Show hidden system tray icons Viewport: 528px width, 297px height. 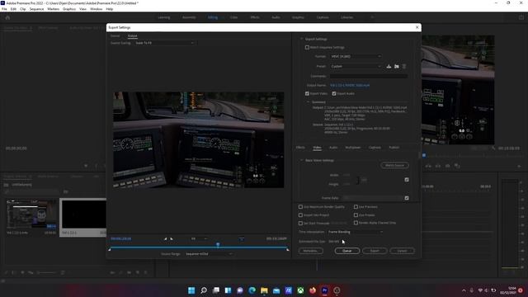tap(464, 290)
